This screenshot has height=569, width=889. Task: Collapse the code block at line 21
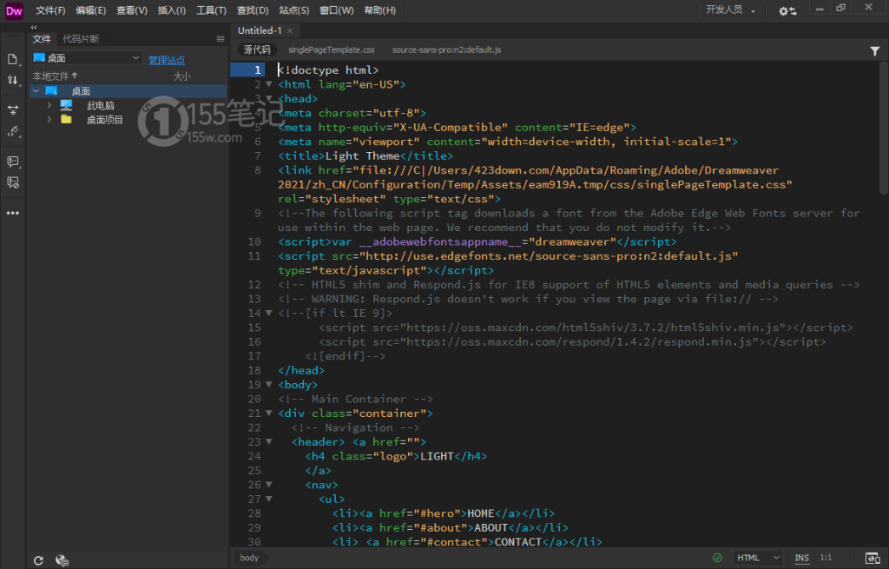pos(269,414)
